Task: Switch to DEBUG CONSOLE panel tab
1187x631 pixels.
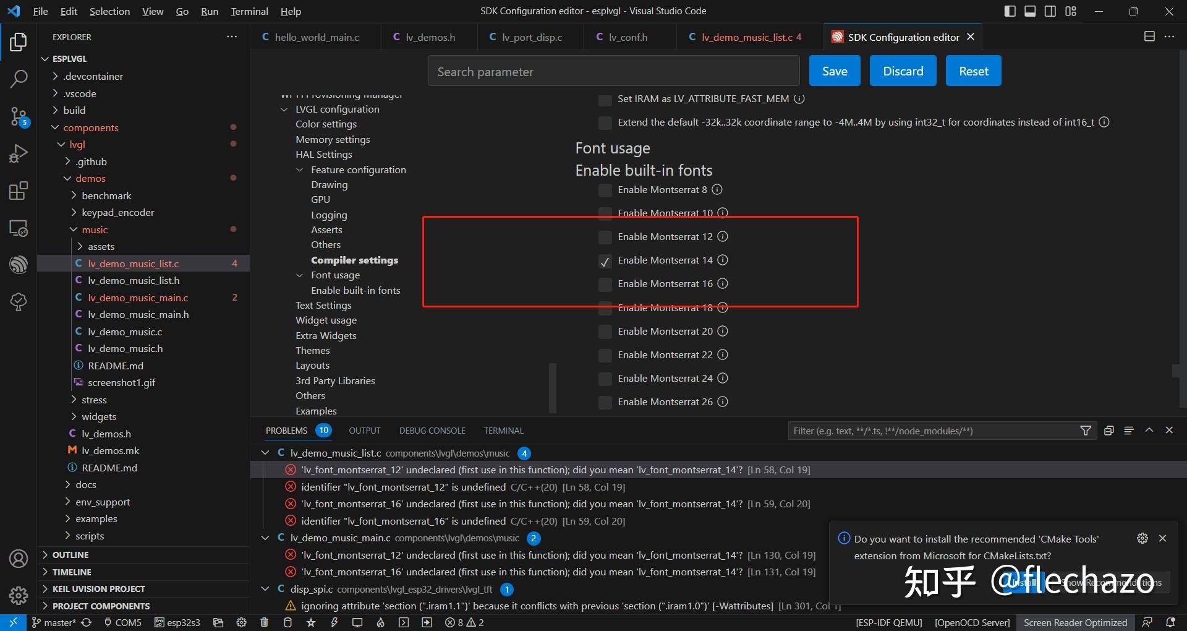Action: click(x=432, y=431)
